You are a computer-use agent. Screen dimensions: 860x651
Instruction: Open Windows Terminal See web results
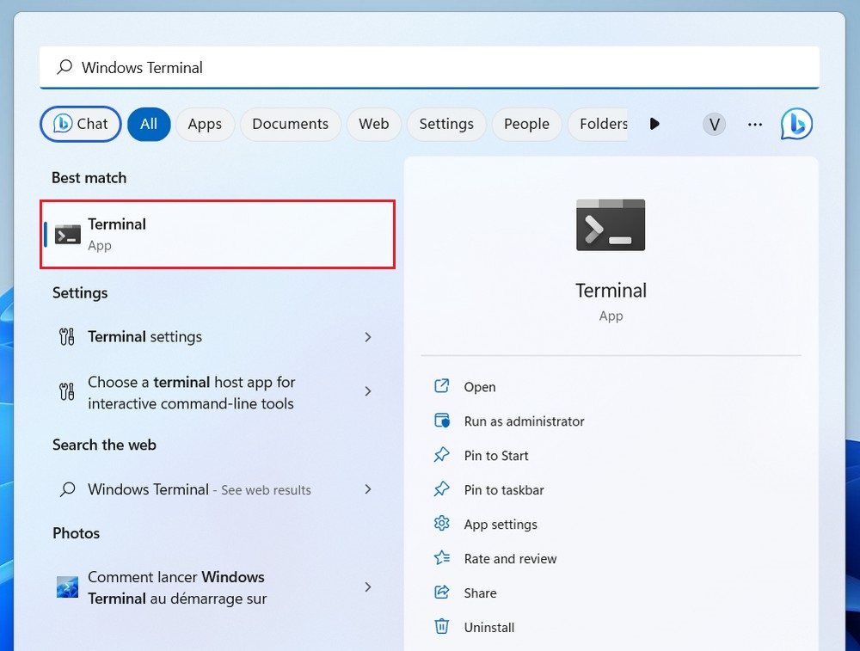[218, 489]
